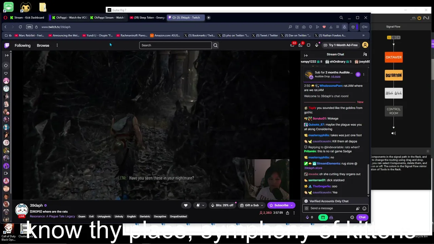Screen dimensions: 434x244
Task: Open the more options dots next to Browse
Action: pos(57,45)
